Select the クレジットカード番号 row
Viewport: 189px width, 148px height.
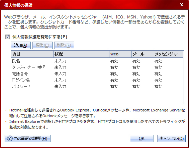click(97, 67)
